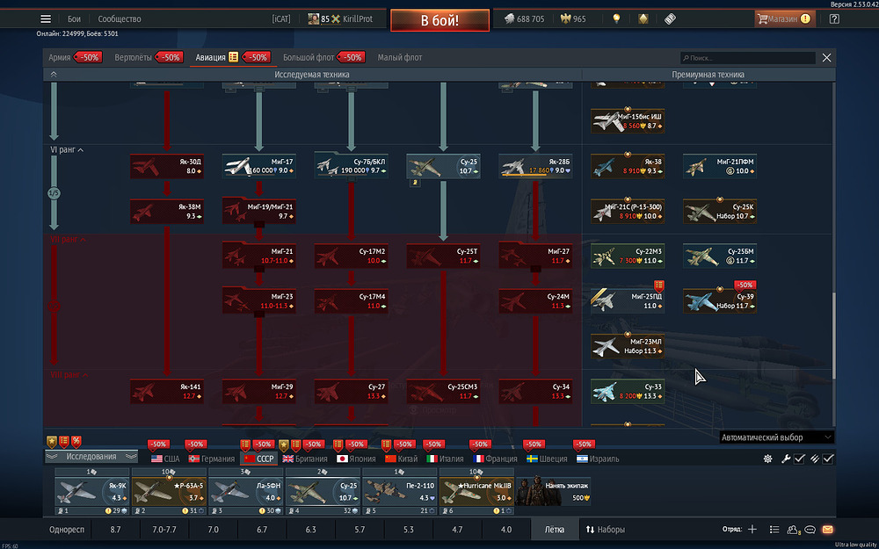The image size is (879, 549).
Task: Open the hamburger main menu
Action: click(x=46, y=18)
